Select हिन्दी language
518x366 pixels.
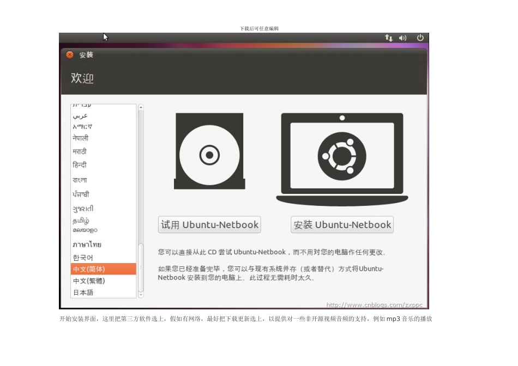104,164
